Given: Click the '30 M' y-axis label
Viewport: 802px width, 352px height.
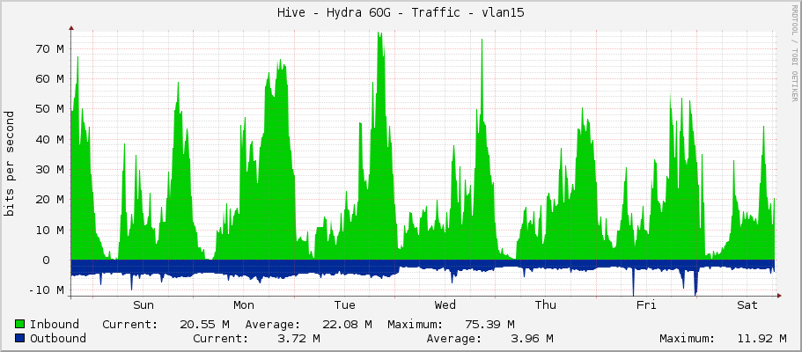Looking at the screenshot, I should (49, 169).
